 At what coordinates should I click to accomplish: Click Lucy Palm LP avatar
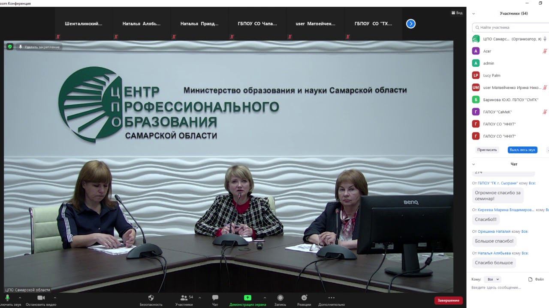click(x=475, y=75)
